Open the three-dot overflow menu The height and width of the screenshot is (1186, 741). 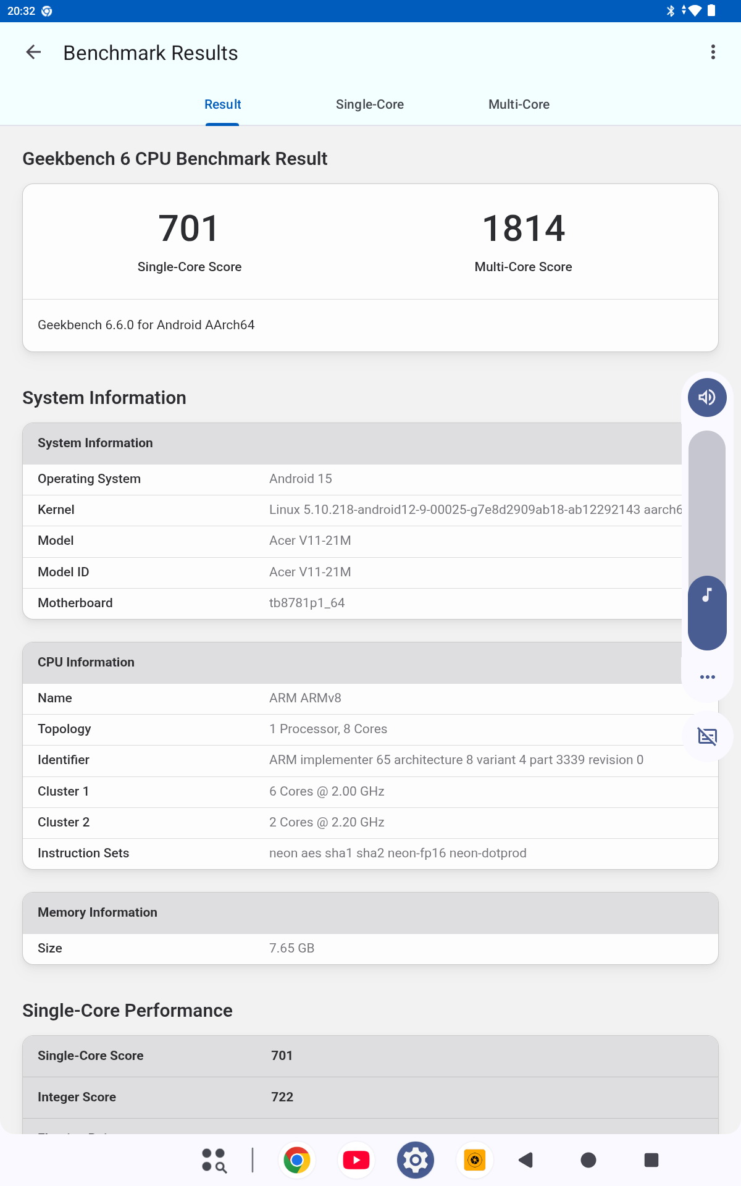point(713,53)
